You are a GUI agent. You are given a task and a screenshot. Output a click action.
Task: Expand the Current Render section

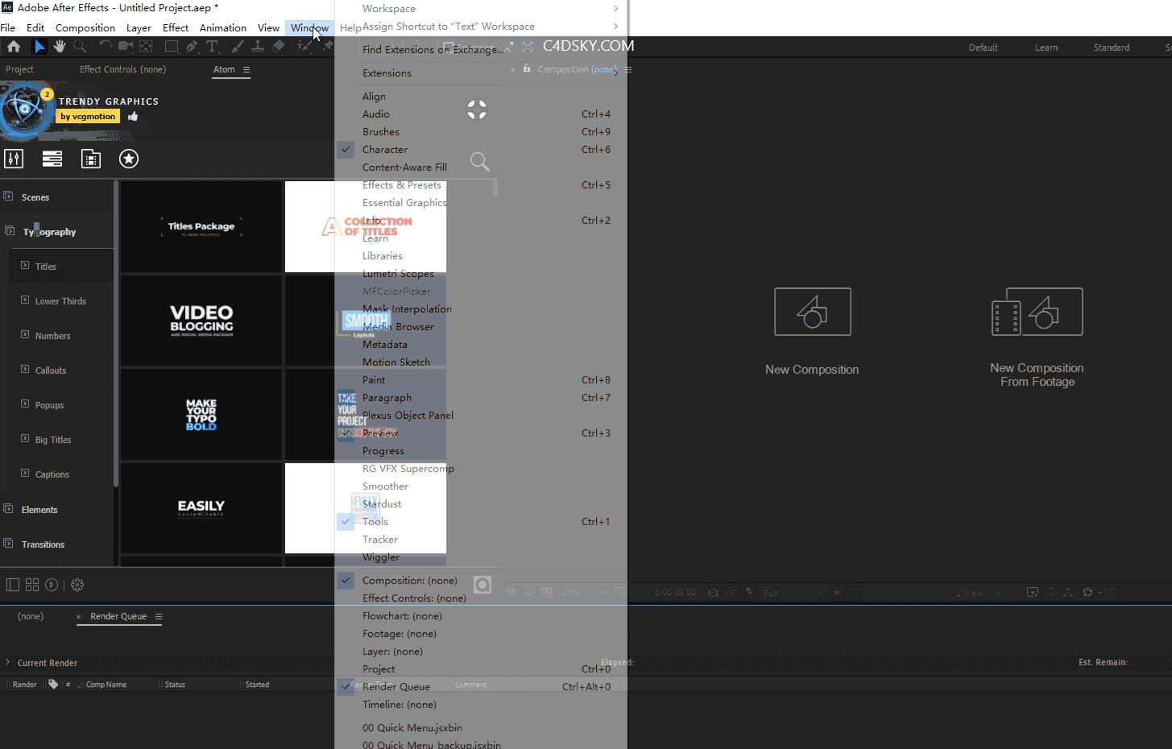8,662
